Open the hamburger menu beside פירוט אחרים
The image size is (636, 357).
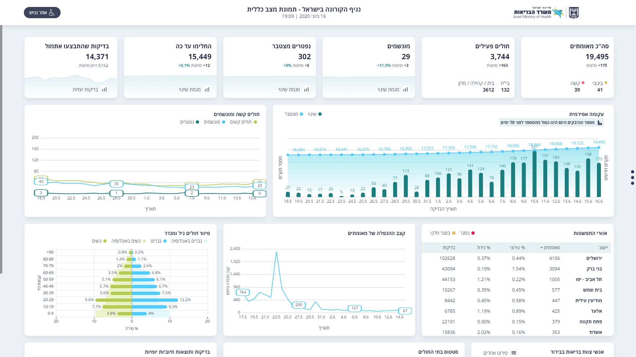pos(514,353)
